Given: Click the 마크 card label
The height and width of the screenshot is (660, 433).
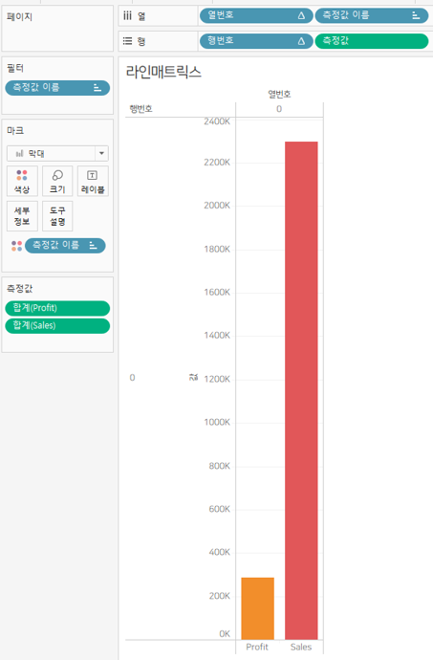Looking at the screenshot, I should (x=15, y=131).
